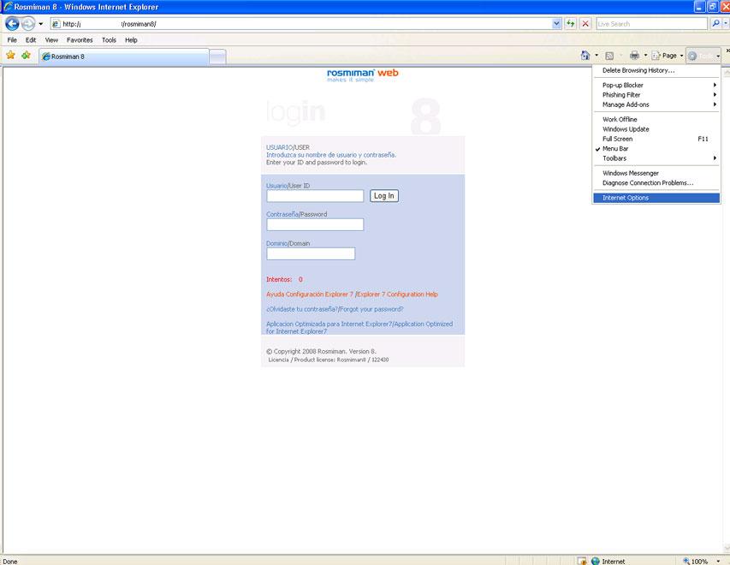This screenshot has height=565, width=730.
Task: Toggle Full Screen mode entry
Action: [656, 139]
